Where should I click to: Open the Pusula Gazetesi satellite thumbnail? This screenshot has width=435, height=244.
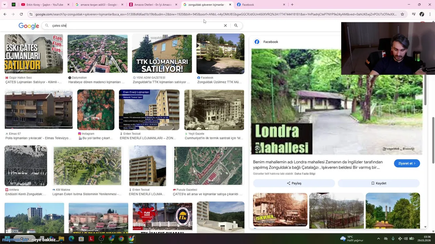click(x=208, y=166)
